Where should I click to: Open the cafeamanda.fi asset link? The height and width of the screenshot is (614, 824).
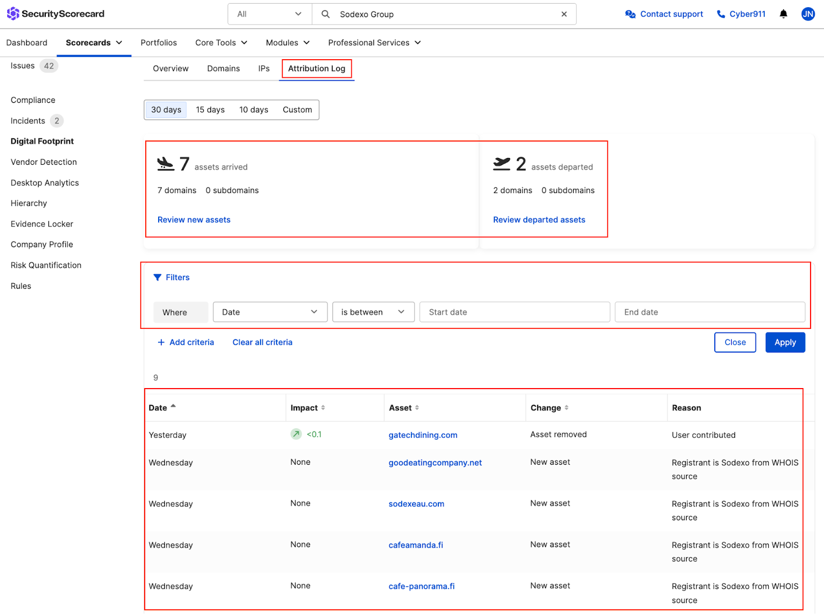click(416, 545)
